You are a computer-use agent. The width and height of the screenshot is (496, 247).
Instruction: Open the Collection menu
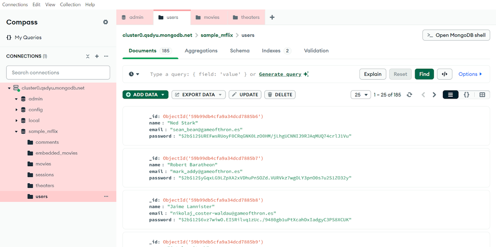70,5
